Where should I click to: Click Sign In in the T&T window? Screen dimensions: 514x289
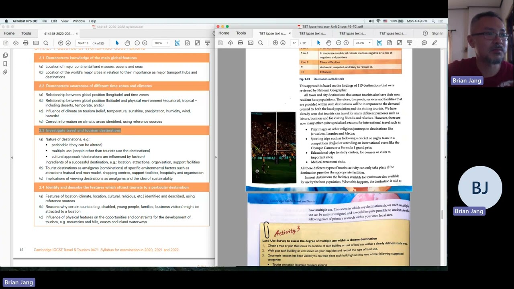438,33
